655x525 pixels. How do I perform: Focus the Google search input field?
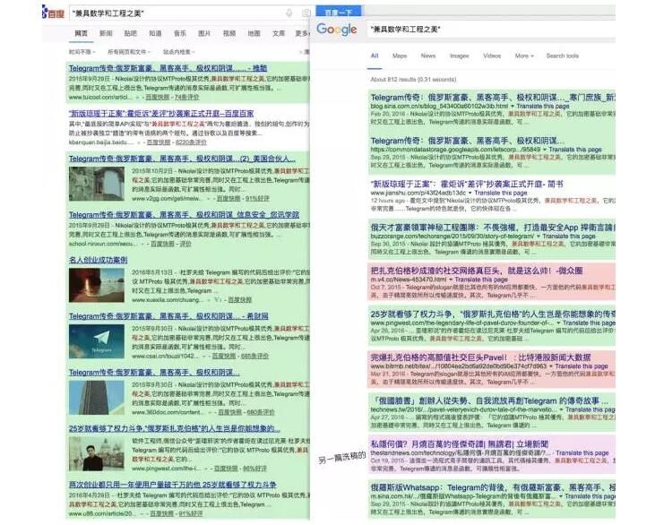pyautogui.click(x=491, y=30)
